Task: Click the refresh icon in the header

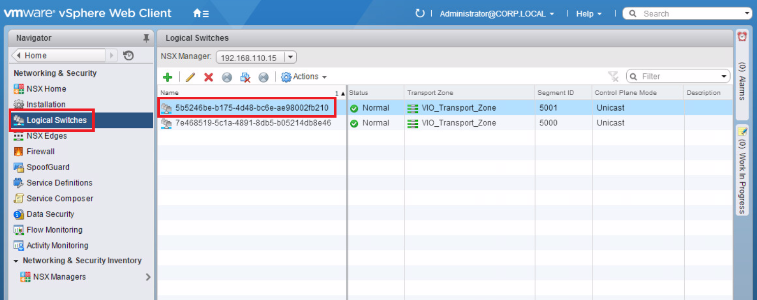Action: pos(420,13)
